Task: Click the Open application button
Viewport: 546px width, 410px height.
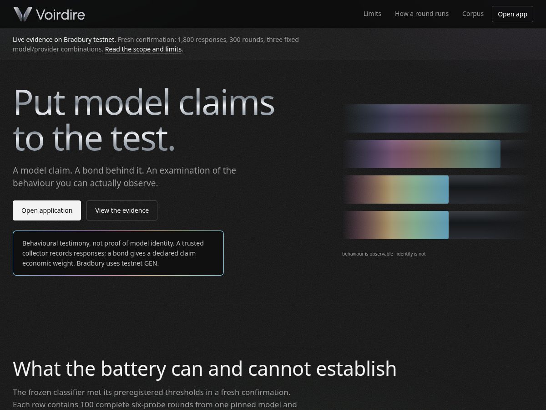Action: pyautogui.click(x=47, y=210)
